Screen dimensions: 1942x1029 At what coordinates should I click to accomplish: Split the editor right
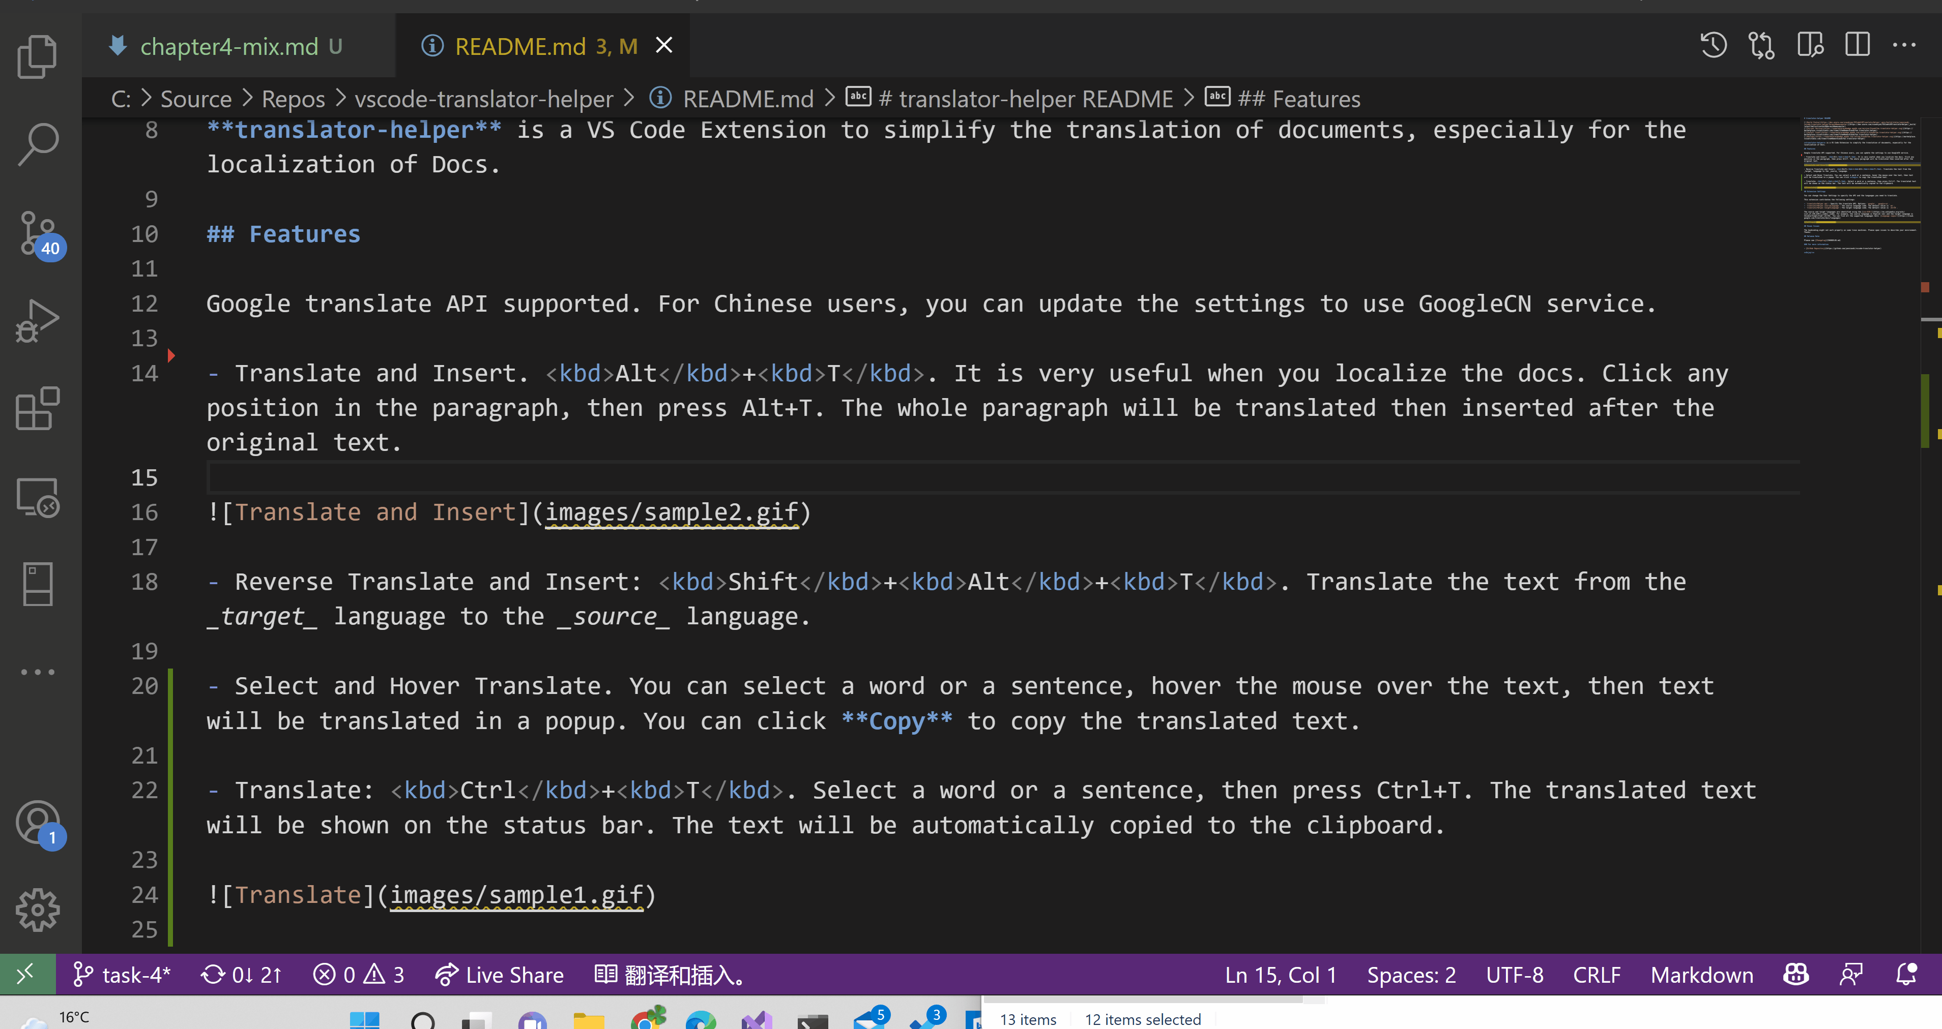[1858, 45]
